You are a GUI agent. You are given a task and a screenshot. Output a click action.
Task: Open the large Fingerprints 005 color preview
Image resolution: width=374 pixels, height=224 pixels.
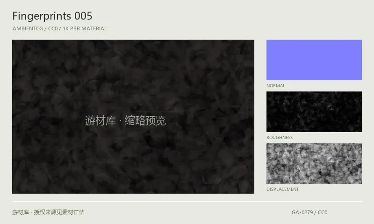click(133, 116)
